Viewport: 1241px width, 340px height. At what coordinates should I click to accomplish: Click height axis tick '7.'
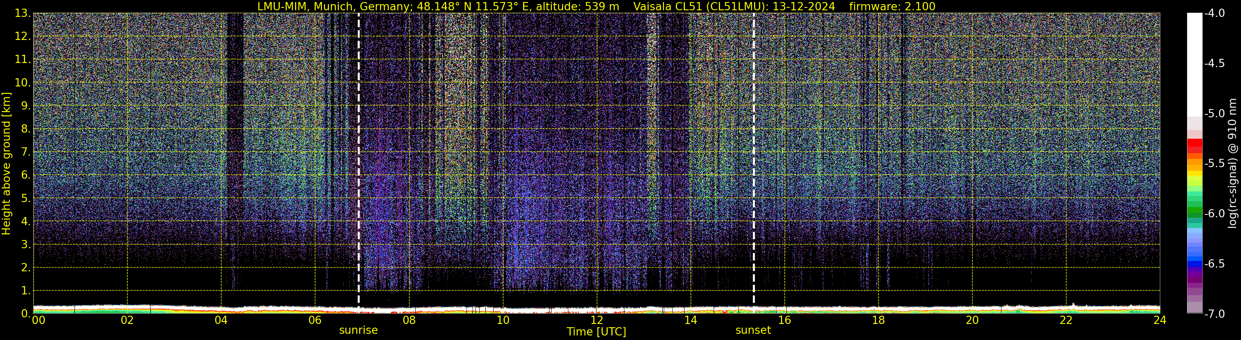pyautogui.click(x=26, y=152)
